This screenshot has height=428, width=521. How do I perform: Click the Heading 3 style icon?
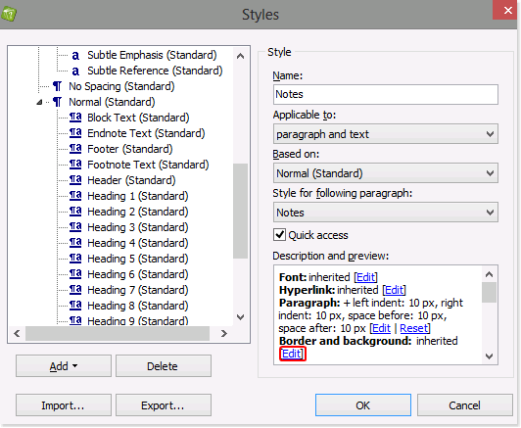(75, 226)
